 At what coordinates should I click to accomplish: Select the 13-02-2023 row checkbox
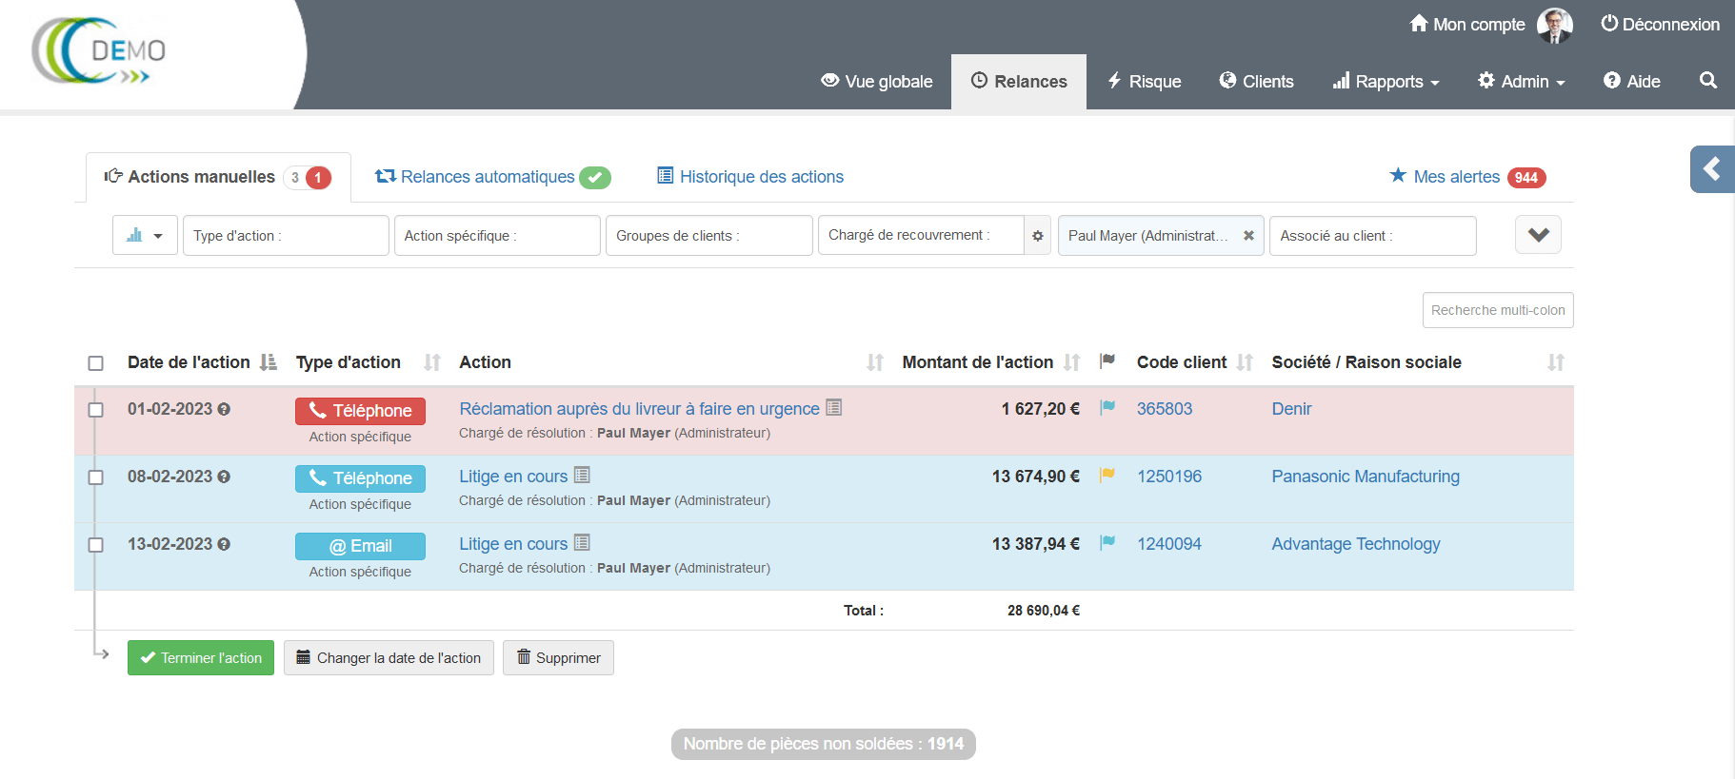click(95, 545)
